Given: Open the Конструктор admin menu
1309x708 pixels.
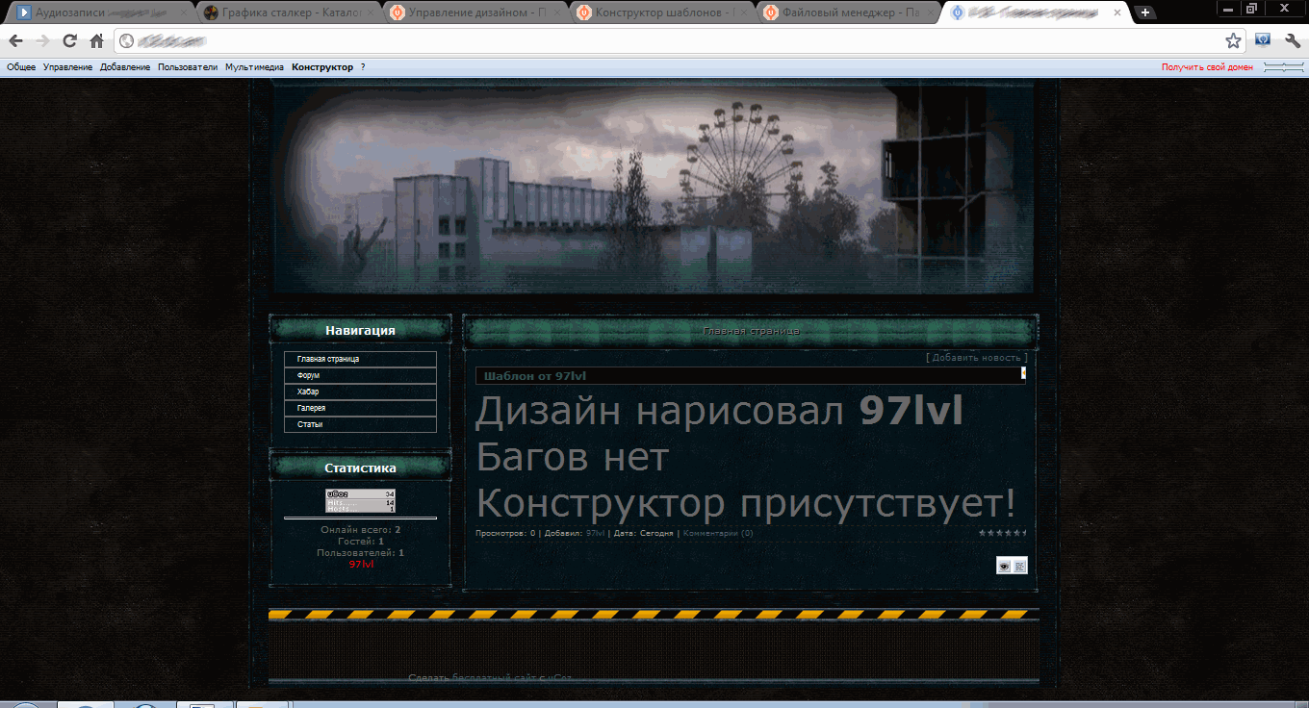Looking at the screenshot, I should tap(322, 67).
